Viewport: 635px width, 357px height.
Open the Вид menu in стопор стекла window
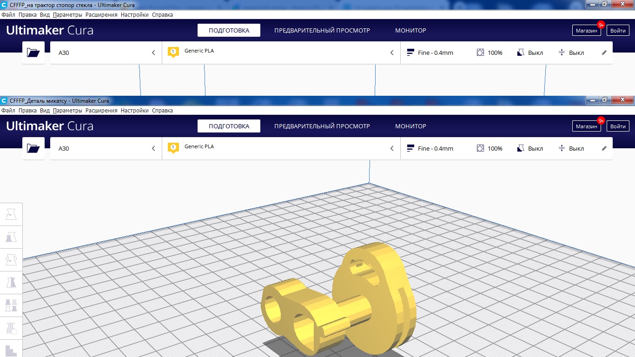45,15
